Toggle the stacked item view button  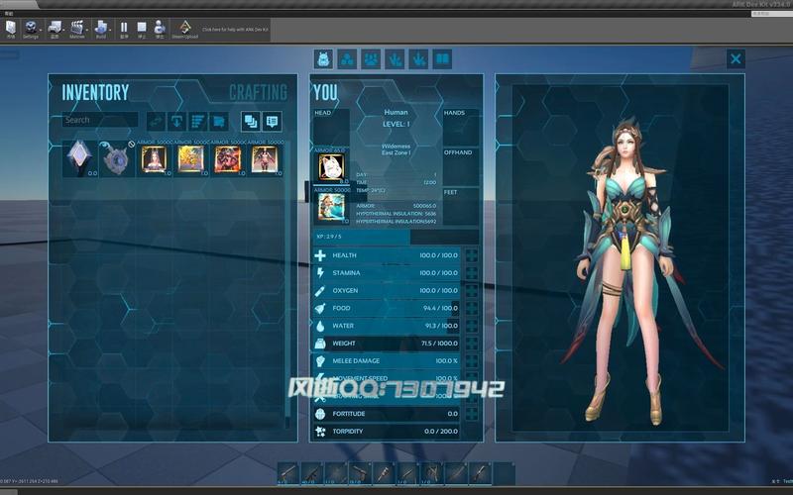(x=251, y=121)
